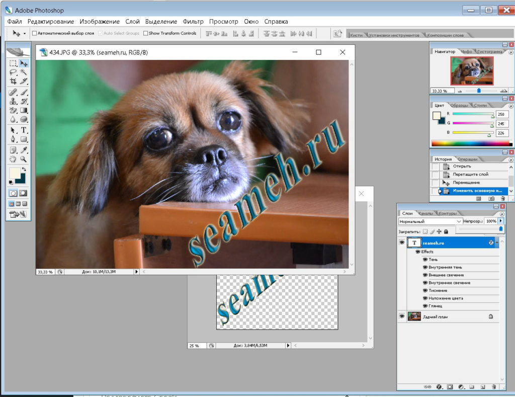
Task: Delete layer with Layers panel trash icon
Action: pos(494,387)
